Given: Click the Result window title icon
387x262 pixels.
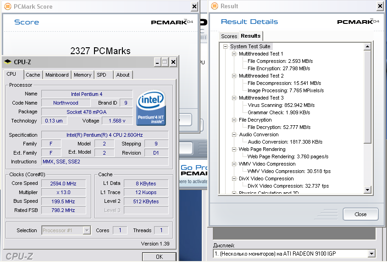Looking at the screenshot, I should (215, 6).
